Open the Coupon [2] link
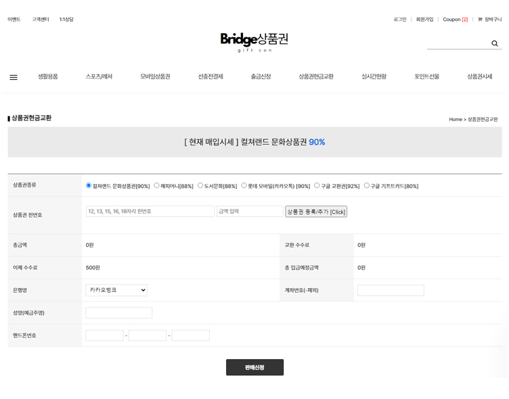509x399 pixels. (456, 20)
